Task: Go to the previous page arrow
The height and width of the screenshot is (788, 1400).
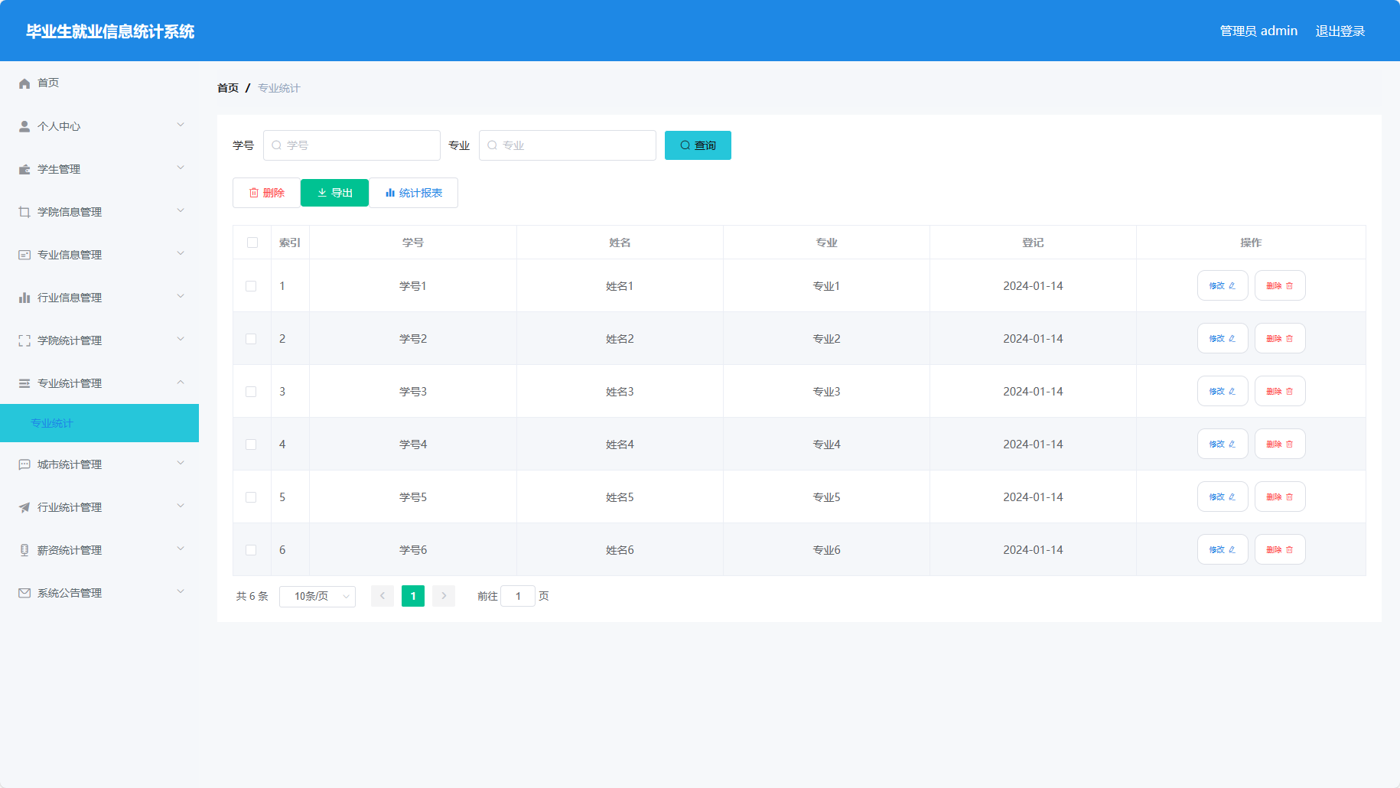Action: [383, 596]
